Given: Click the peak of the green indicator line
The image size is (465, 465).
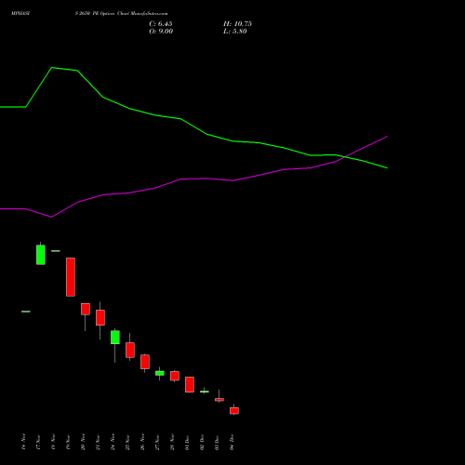Looking at the screenshot, I should click(52, 67).
